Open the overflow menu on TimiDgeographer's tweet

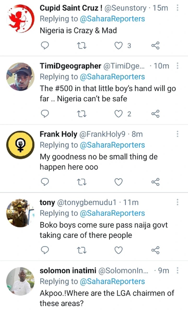click(x=177, y=66)
